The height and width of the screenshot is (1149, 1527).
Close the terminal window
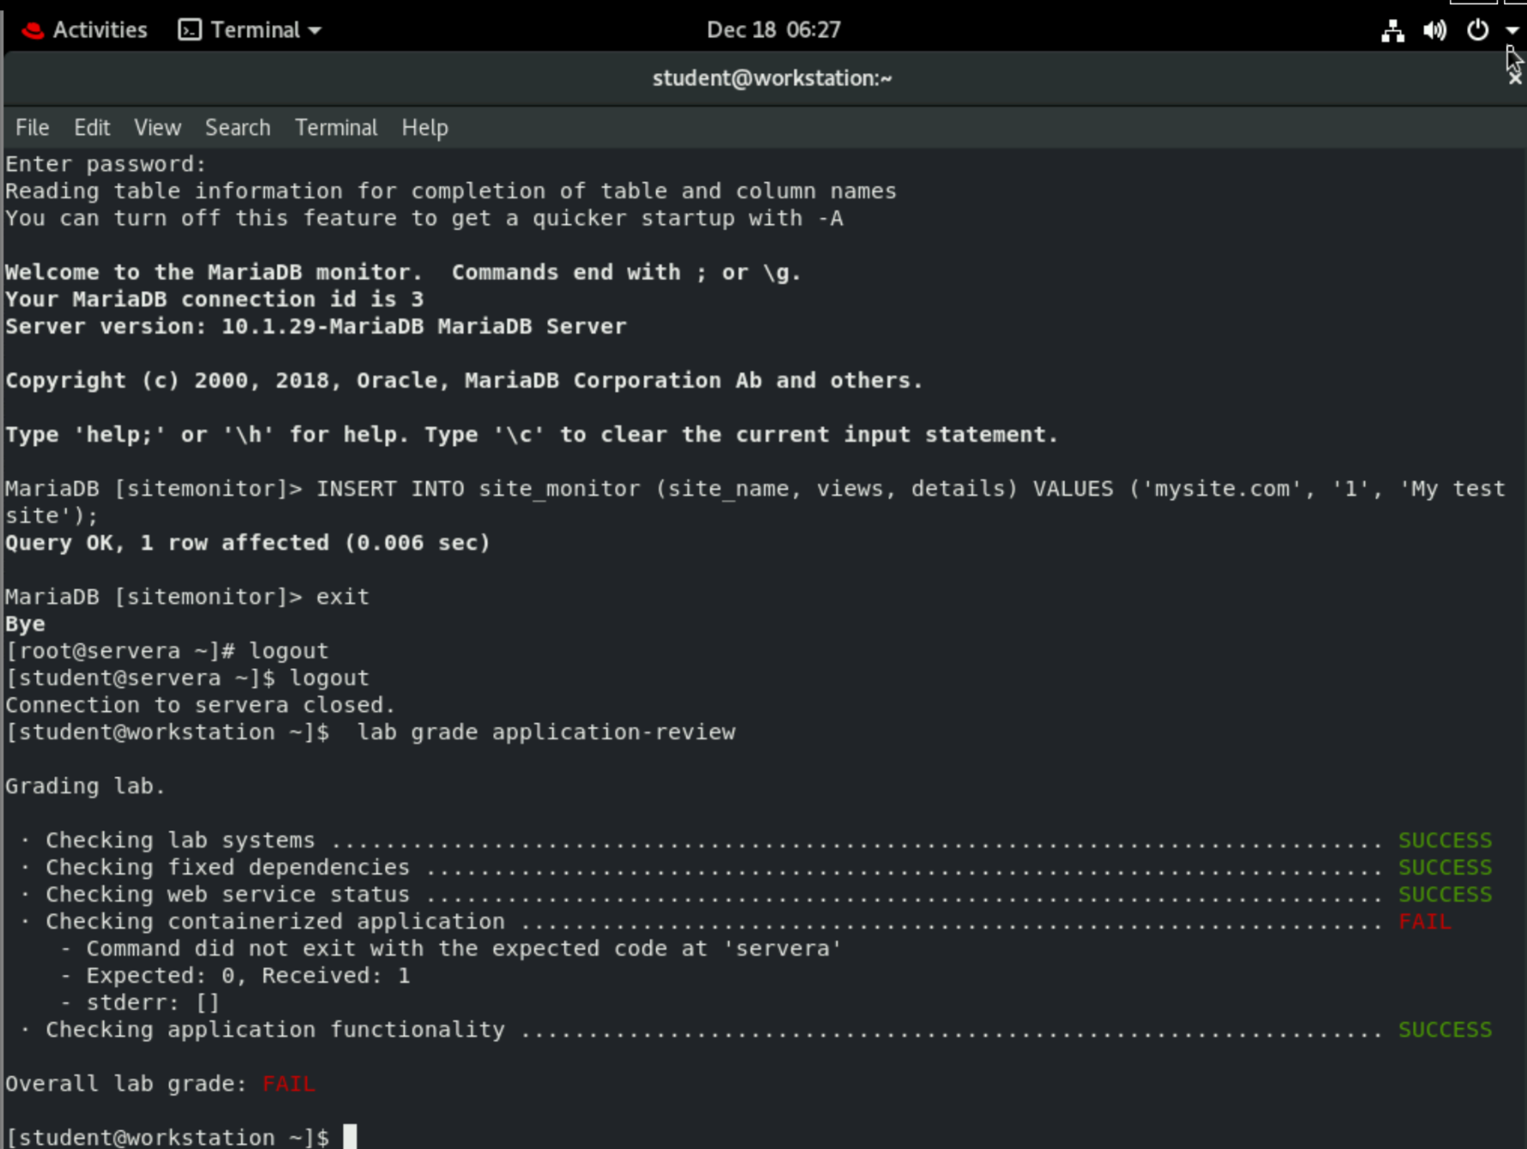coord(1515,78)
